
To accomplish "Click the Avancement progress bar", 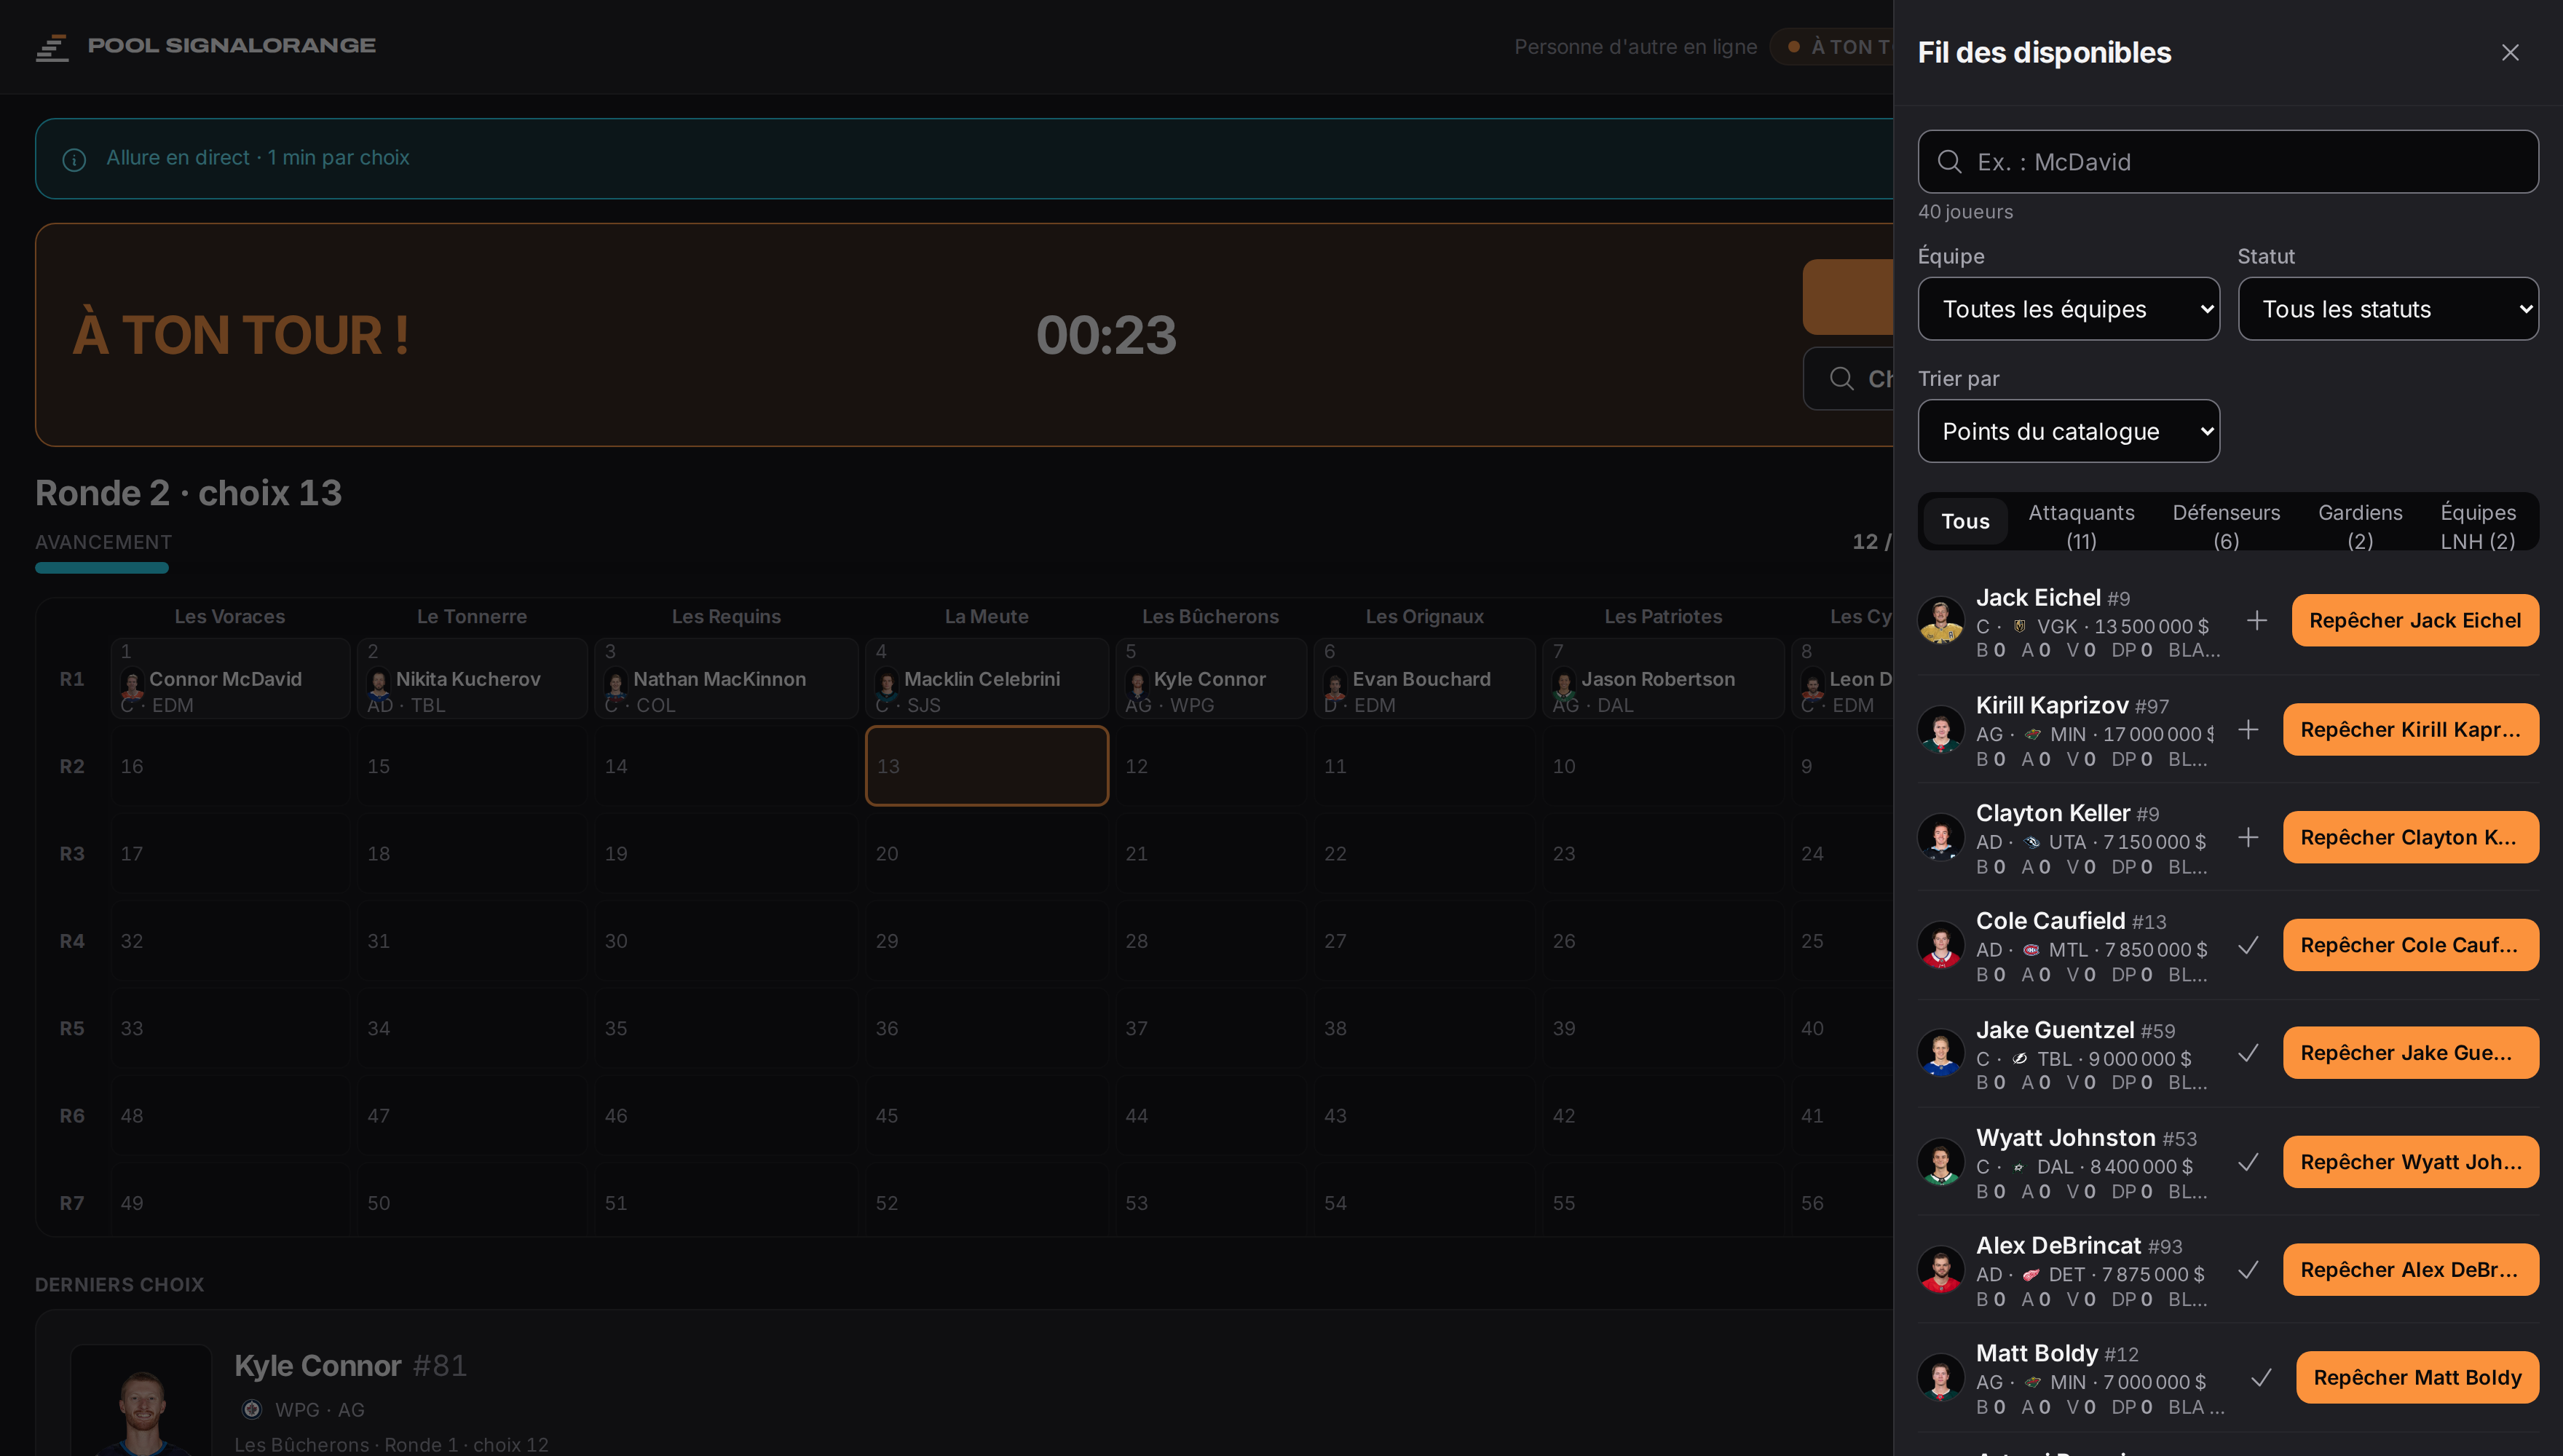I will (x=102, y=568).
